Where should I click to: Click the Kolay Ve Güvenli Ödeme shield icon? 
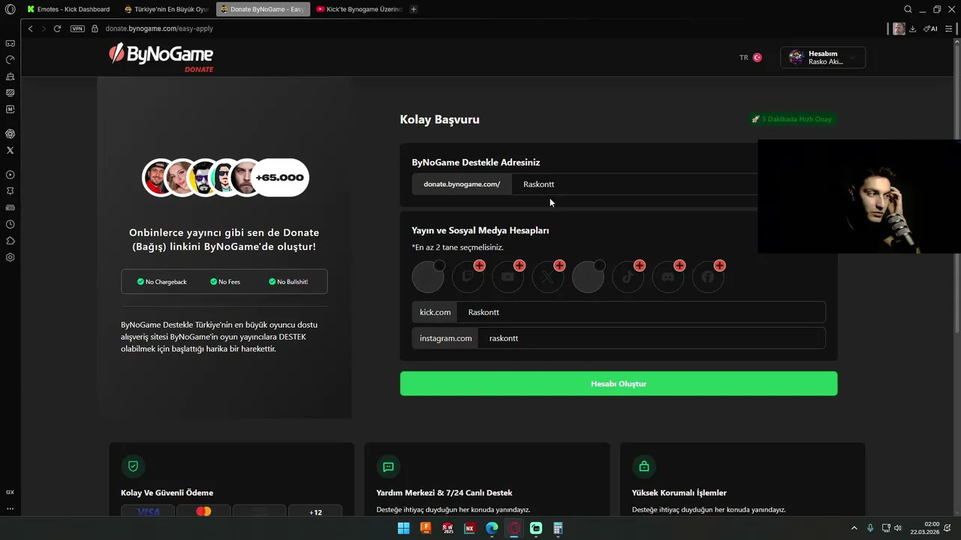133,466
